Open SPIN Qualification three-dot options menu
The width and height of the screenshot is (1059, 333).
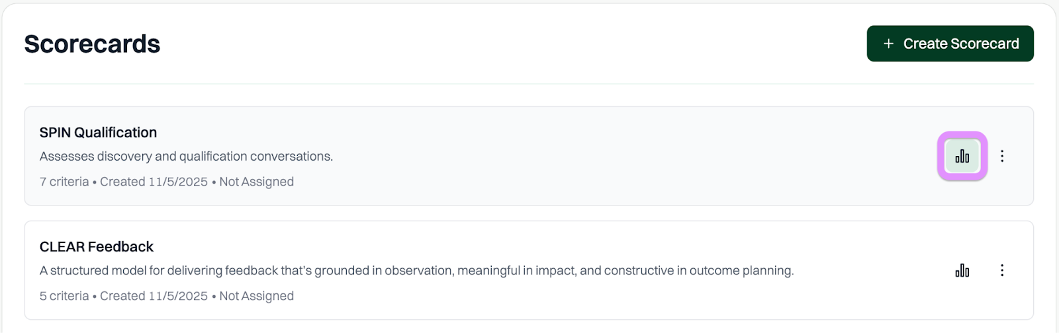(x=1002, y=156)
